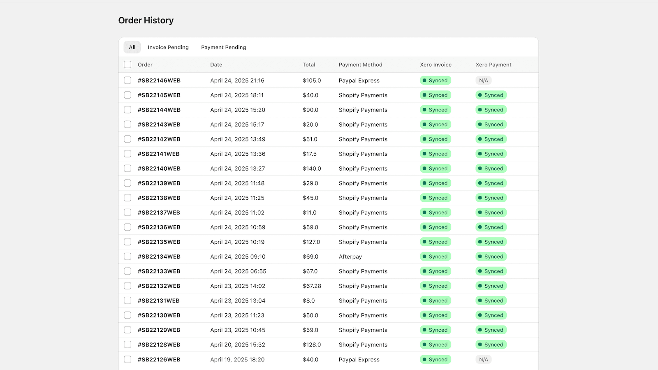Check the checkbox for order #SB22126WEB

(x=127, y=359)
